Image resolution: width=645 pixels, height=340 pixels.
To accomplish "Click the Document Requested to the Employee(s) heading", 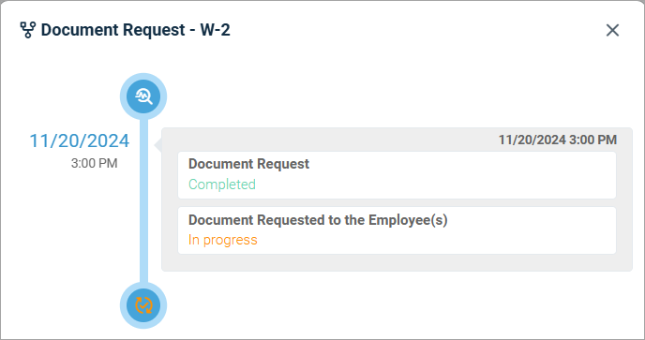I will click(x=318, y=220).
